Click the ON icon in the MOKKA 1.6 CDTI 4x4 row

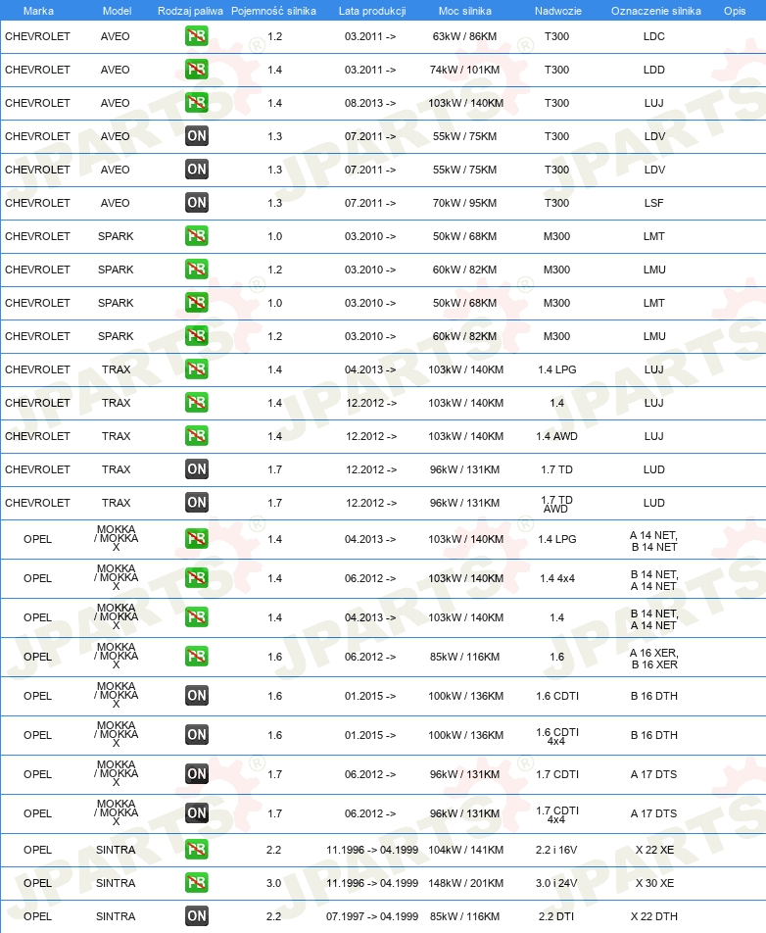point(196,735)
